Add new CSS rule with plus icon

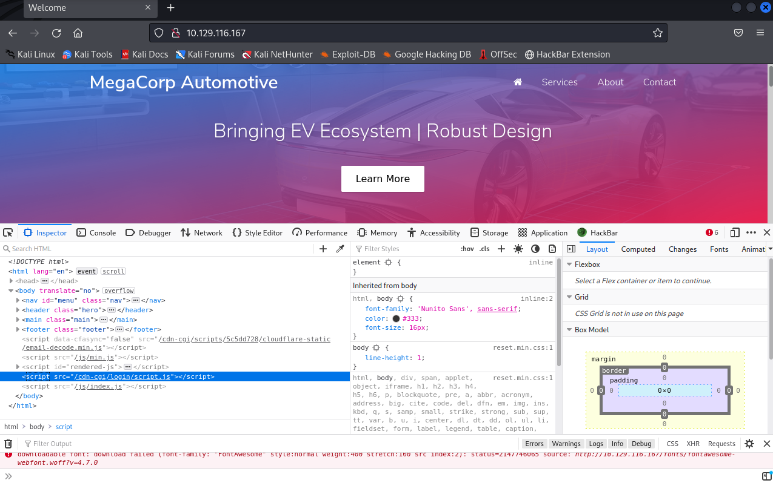coord(501,249)
